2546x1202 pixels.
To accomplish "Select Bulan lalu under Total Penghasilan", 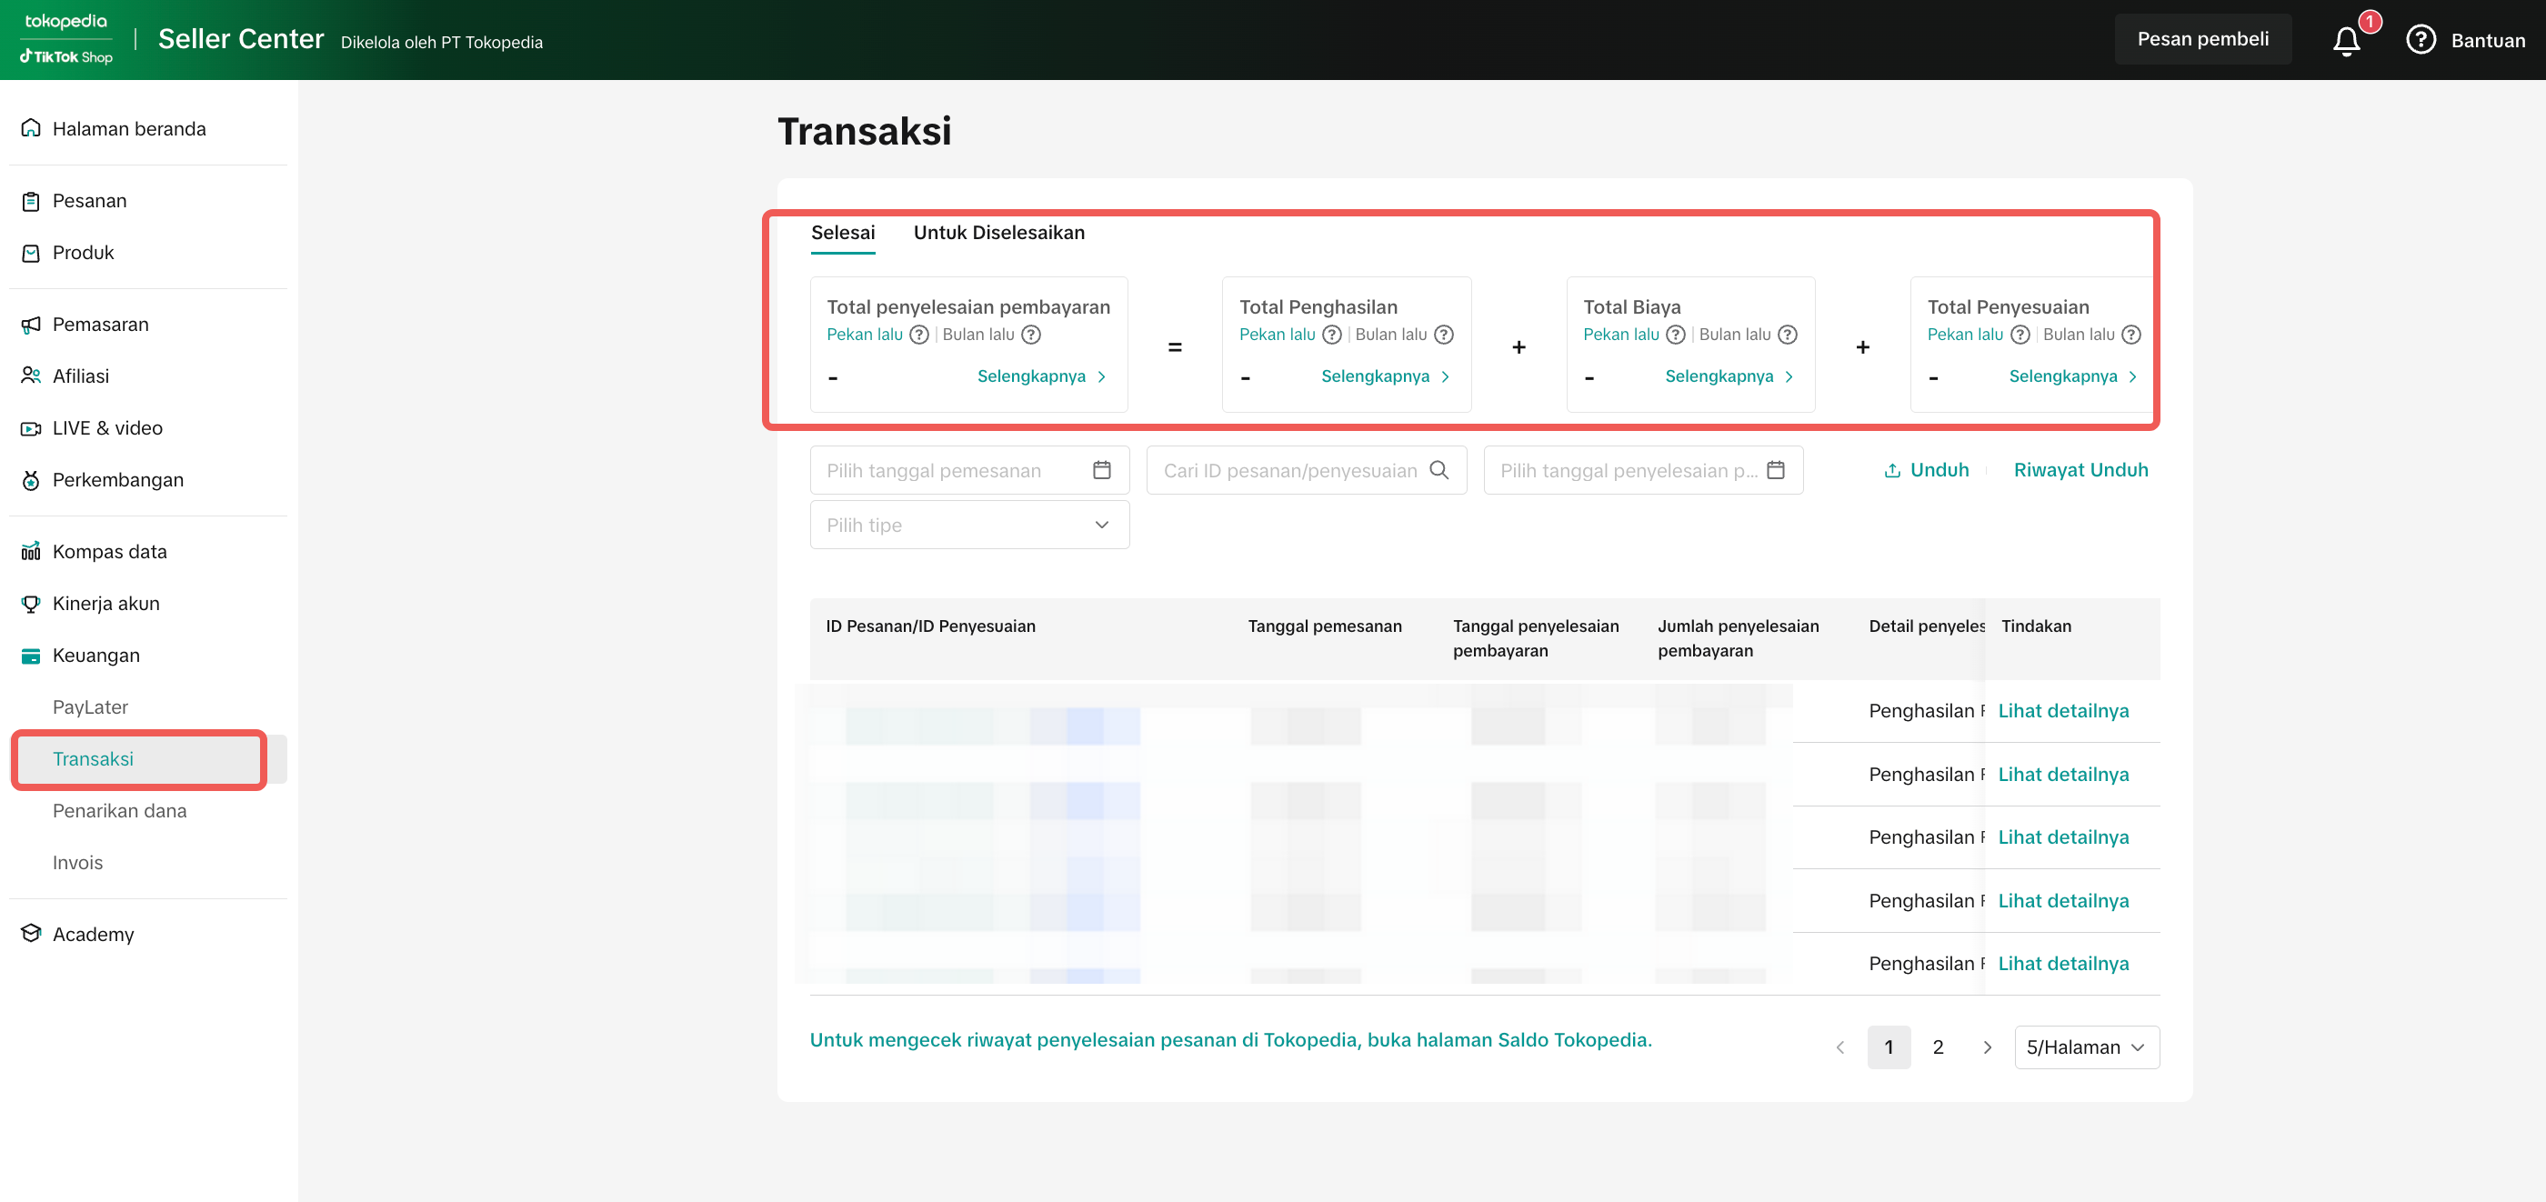I will pos(1389,334).
